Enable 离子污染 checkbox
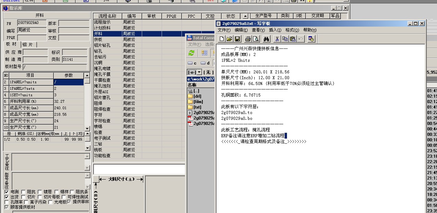437x213 pixels. coord(26,202)
